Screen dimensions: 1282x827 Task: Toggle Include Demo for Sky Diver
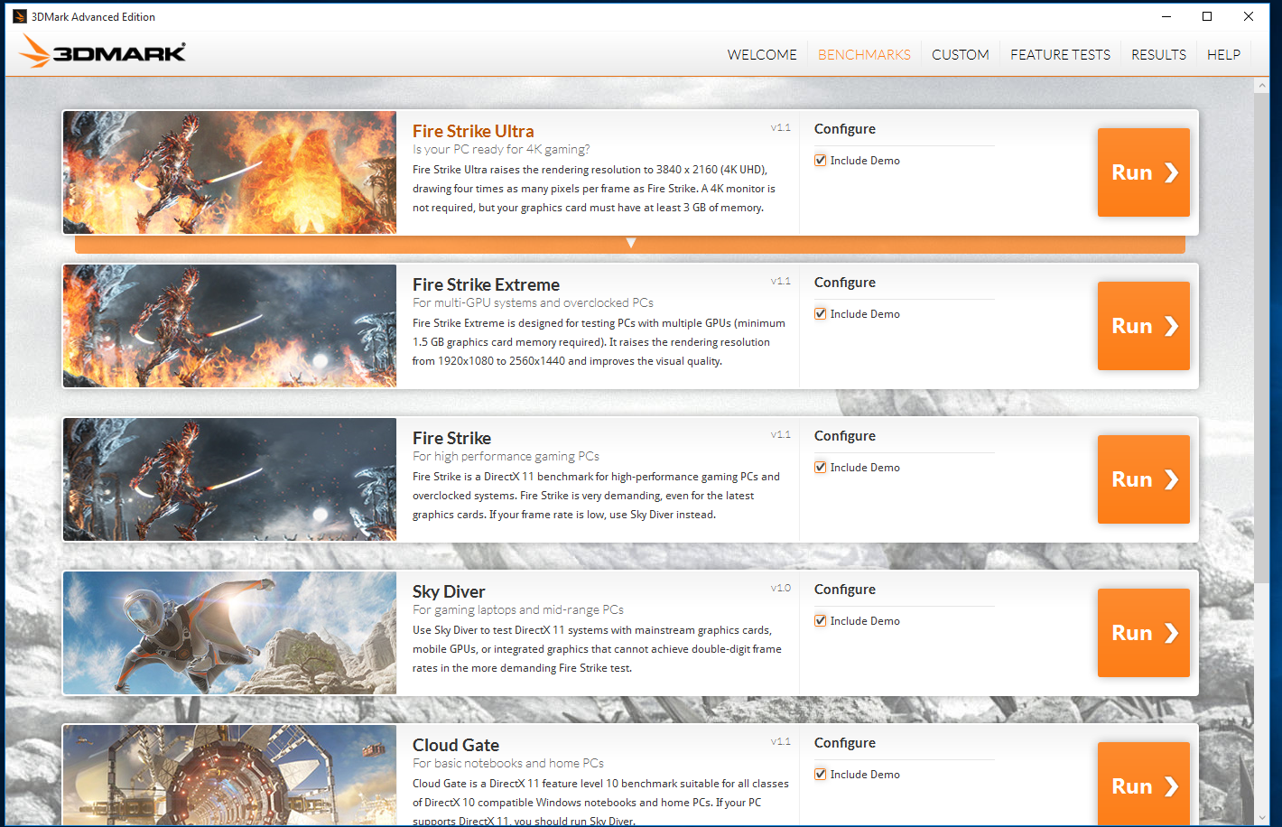point(821,621)
